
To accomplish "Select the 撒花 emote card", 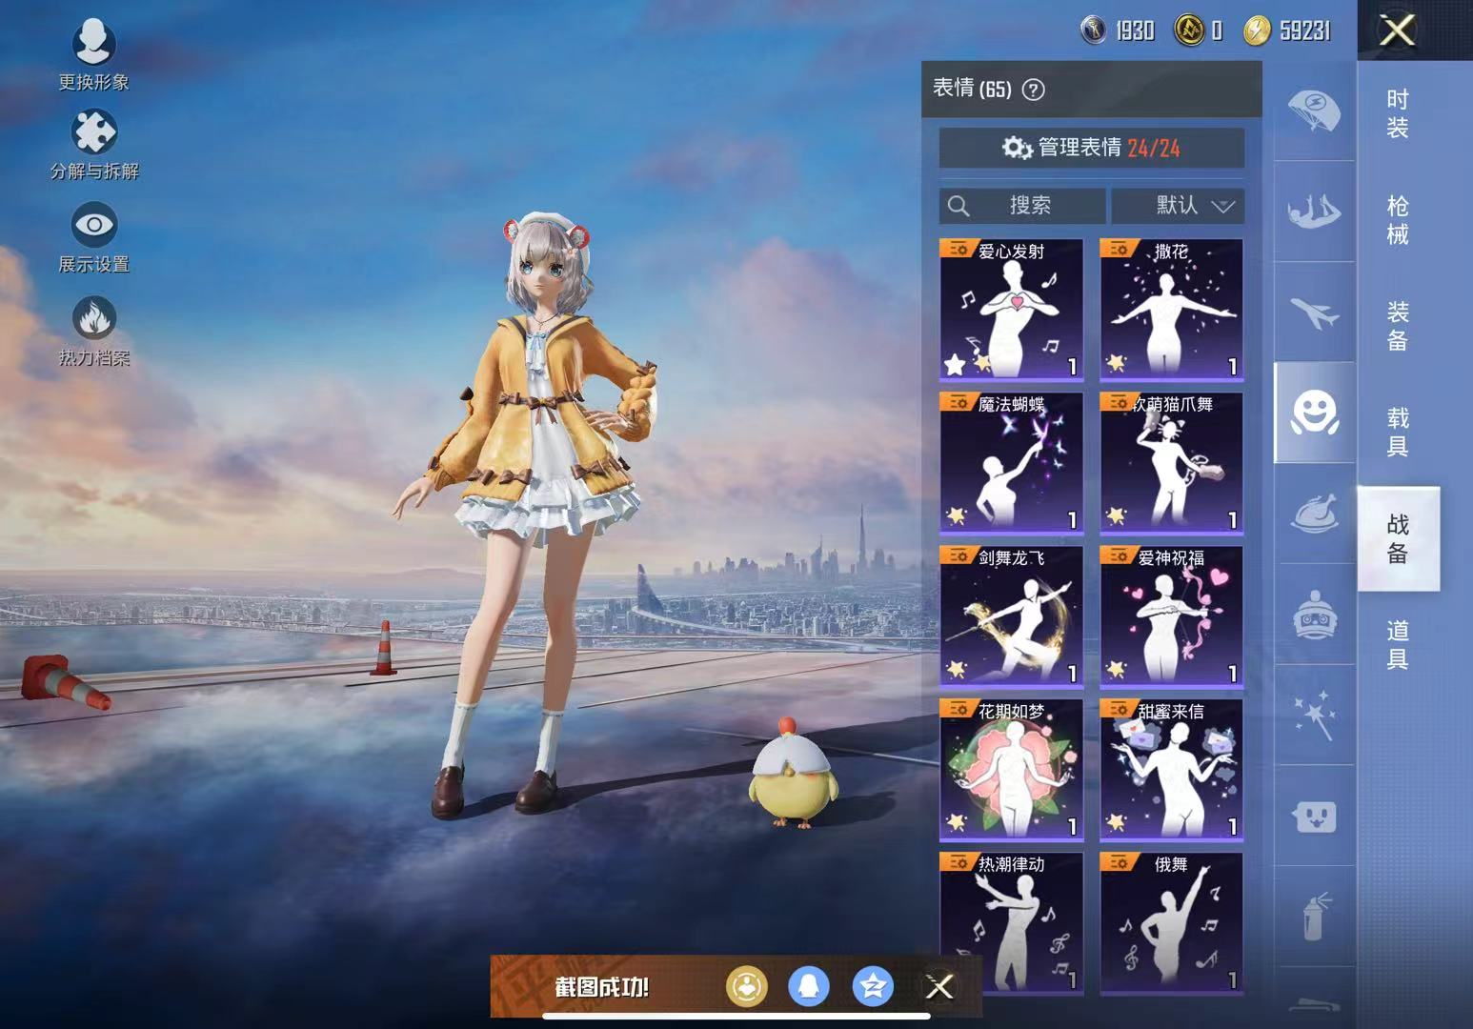I will pyautogui.click(x=1171, y=309).
